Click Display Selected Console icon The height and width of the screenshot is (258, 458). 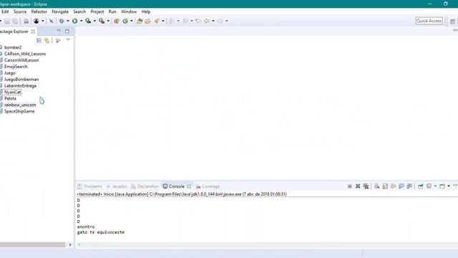coord(429,186)
